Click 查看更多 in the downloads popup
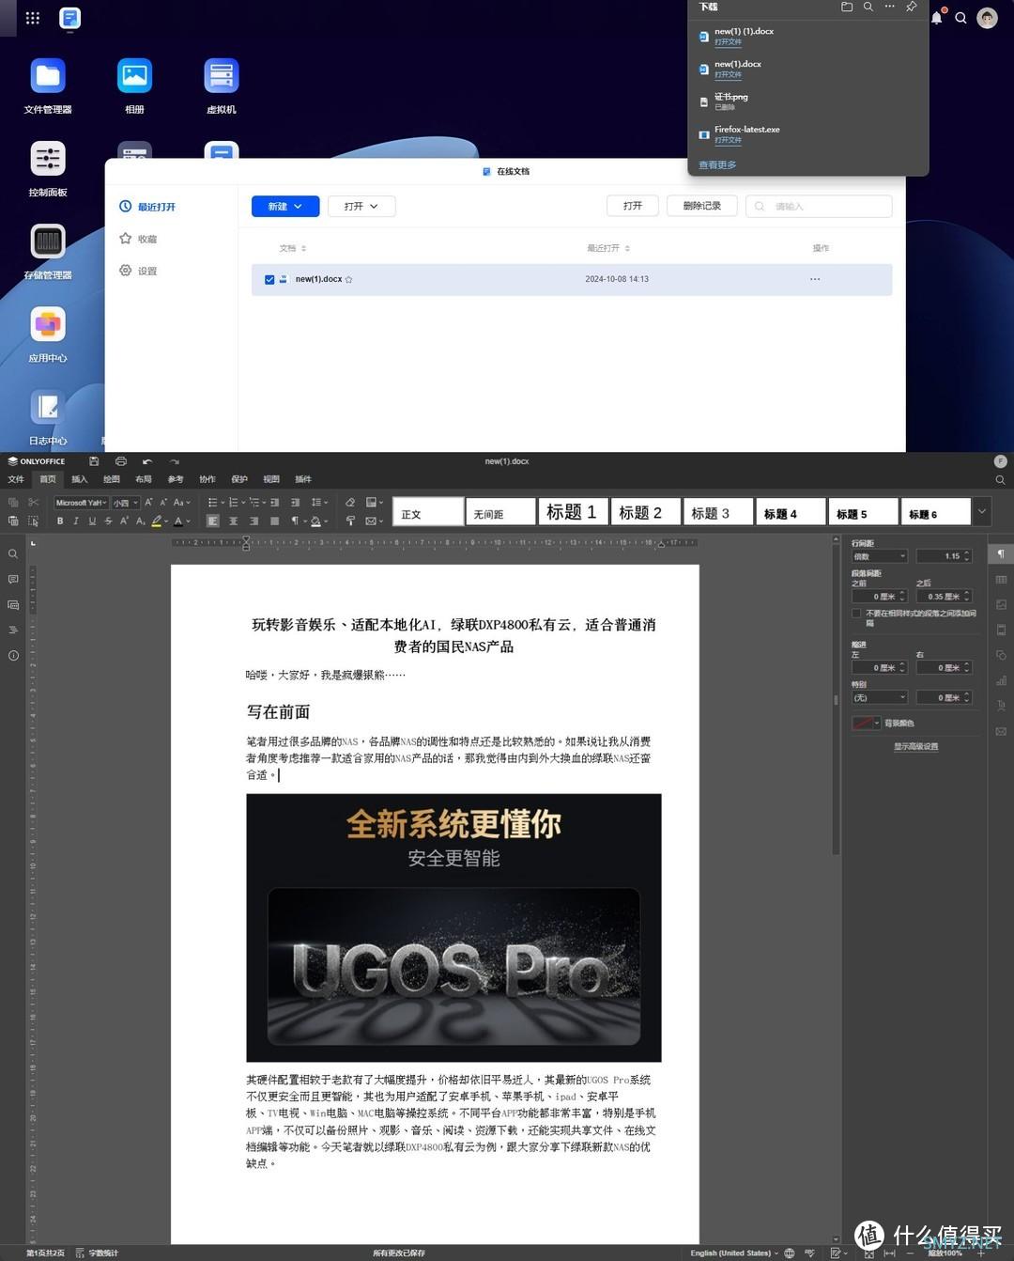 point(717,164)
